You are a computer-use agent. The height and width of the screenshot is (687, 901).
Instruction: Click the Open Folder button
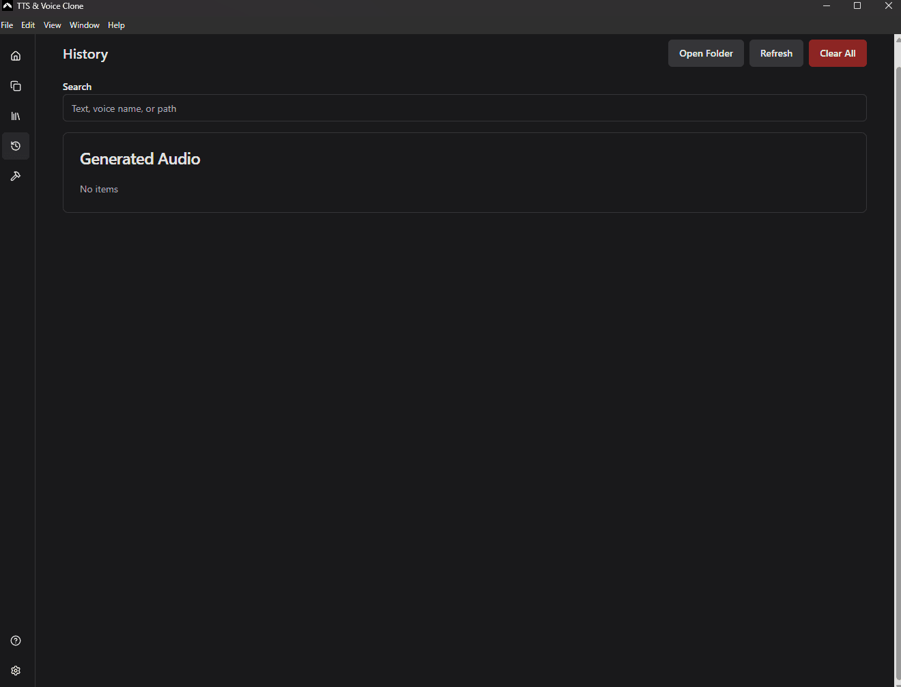[706, 53]
